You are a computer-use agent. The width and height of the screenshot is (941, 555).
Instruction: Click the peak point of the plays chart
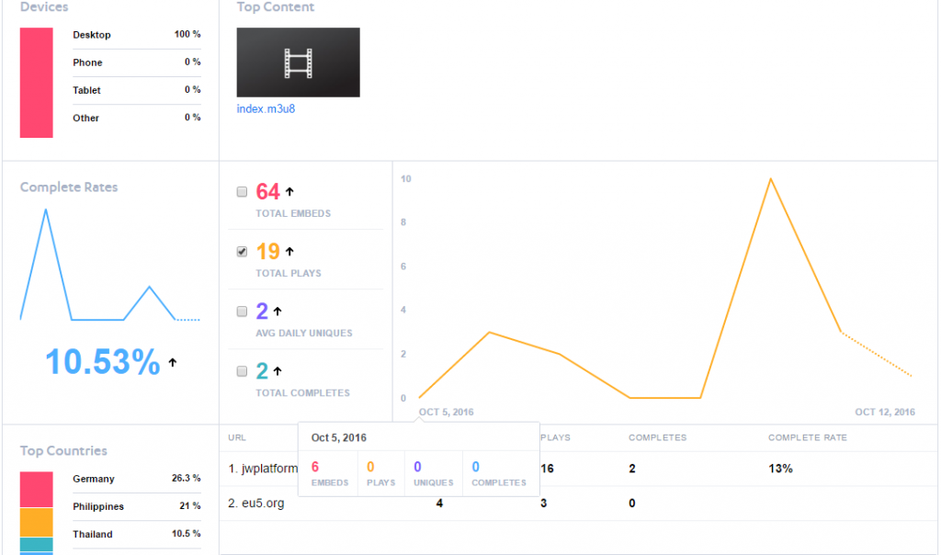[x=771, y=179]
